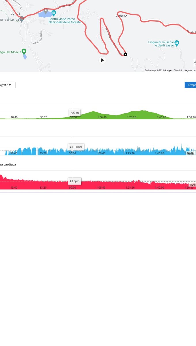
Task: Click the Segnala un errore map link
Action: pos(190,70)
